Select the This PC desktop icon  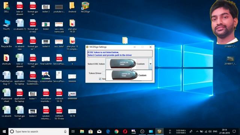tap(6, 25)
